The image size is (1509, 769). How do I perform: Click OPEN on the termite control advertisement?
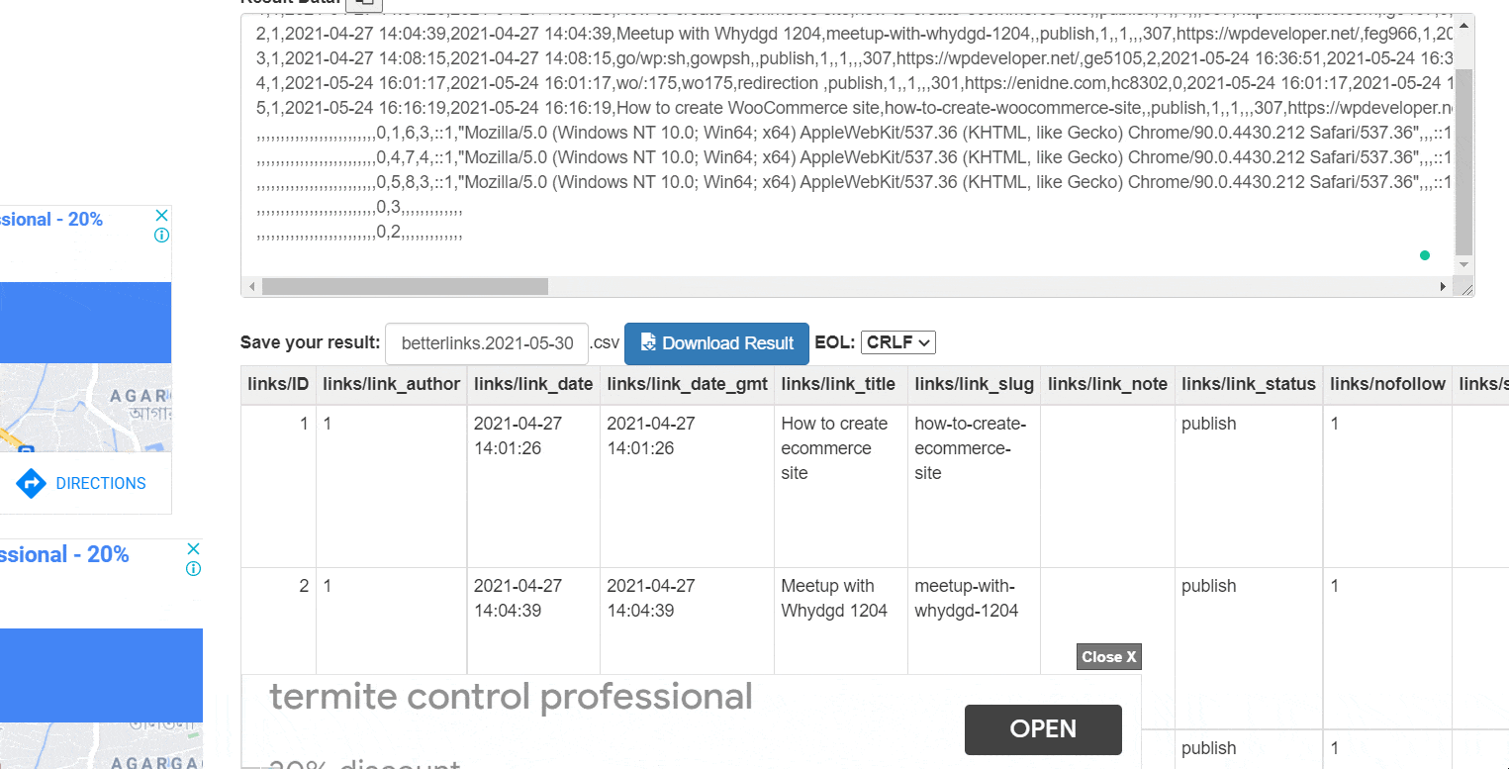coord(1043,729)
